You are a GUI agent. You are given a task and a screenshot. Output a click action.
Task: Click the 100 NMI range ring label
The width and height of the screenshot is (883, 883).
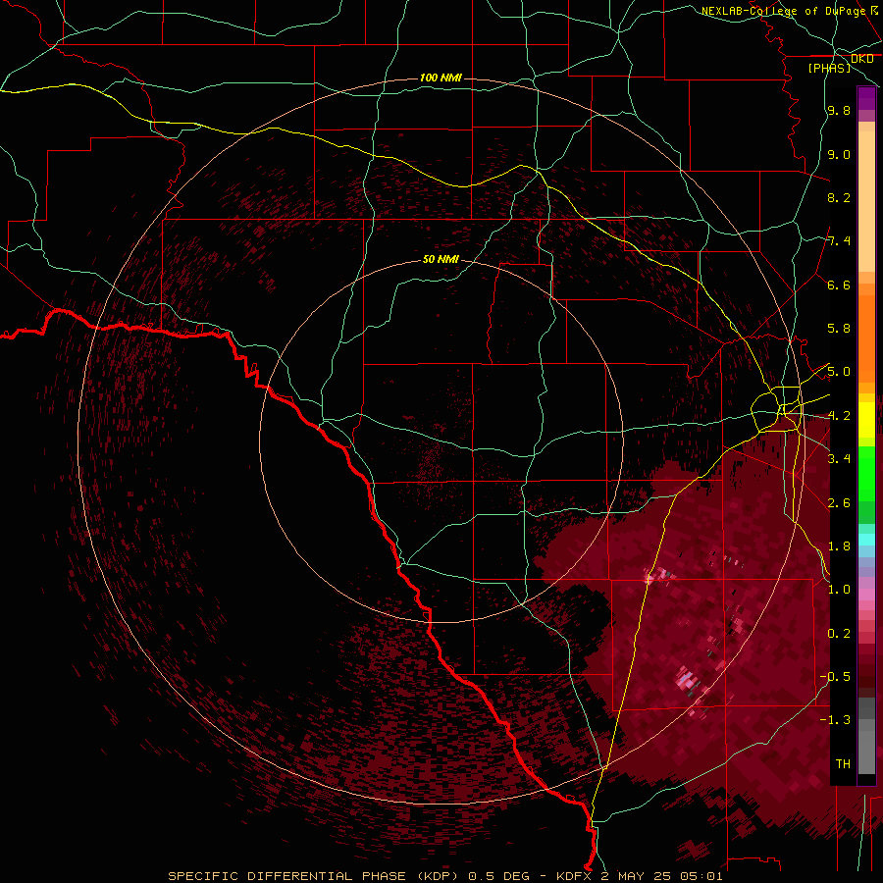[x=441, y=78]
